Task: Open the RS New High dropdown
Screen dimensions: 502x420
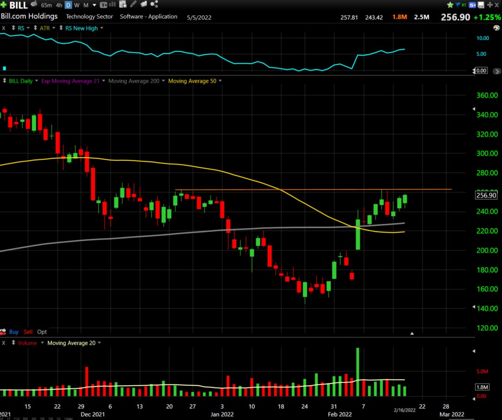Action: click(x=102, y=28)
